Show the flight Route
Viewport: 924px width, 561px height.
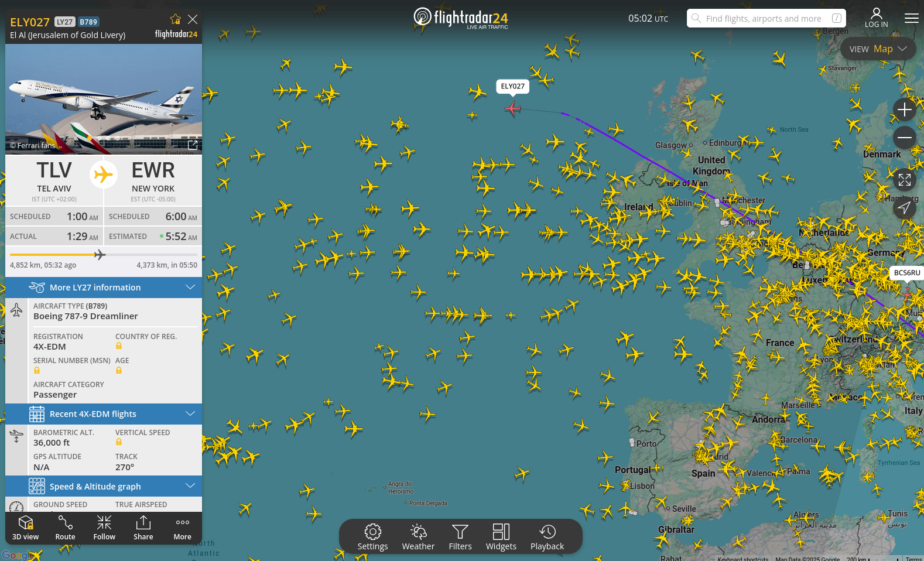[x=65, y=528]
